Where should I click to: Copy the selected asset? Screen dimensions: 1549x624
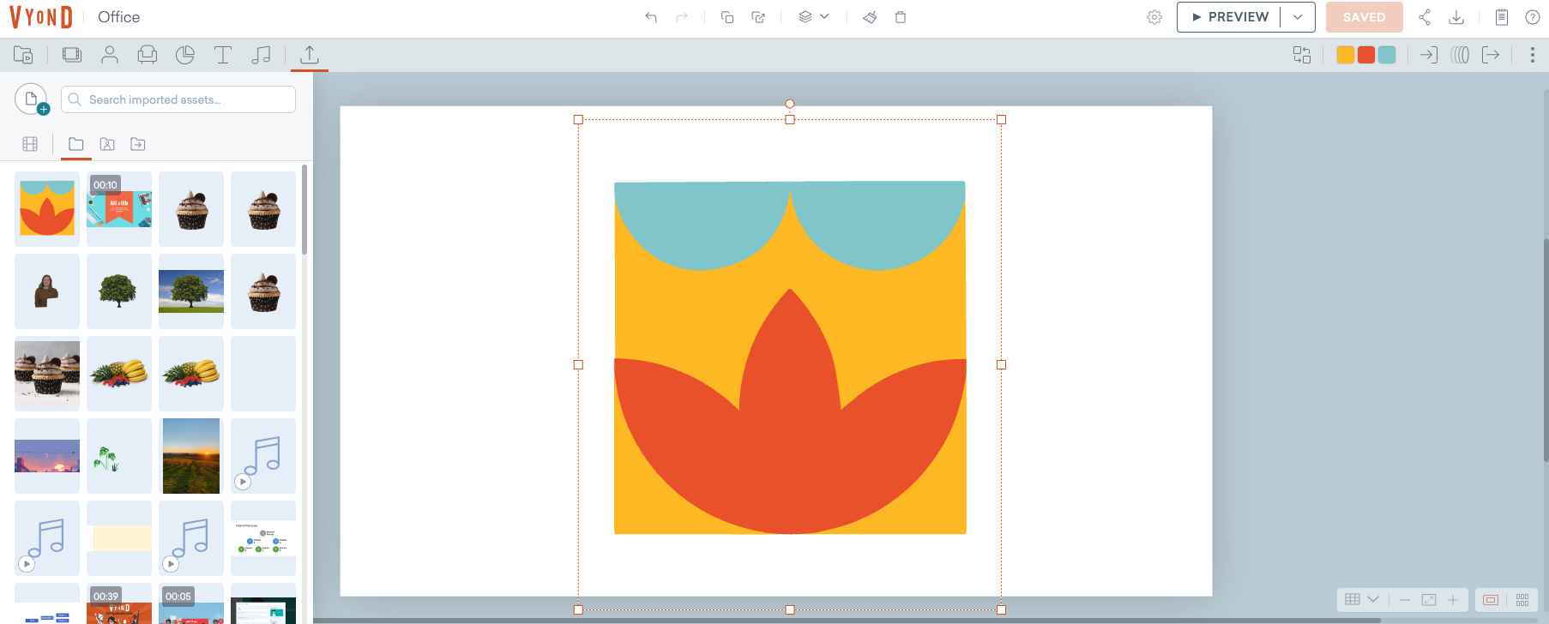pos(727,17)
